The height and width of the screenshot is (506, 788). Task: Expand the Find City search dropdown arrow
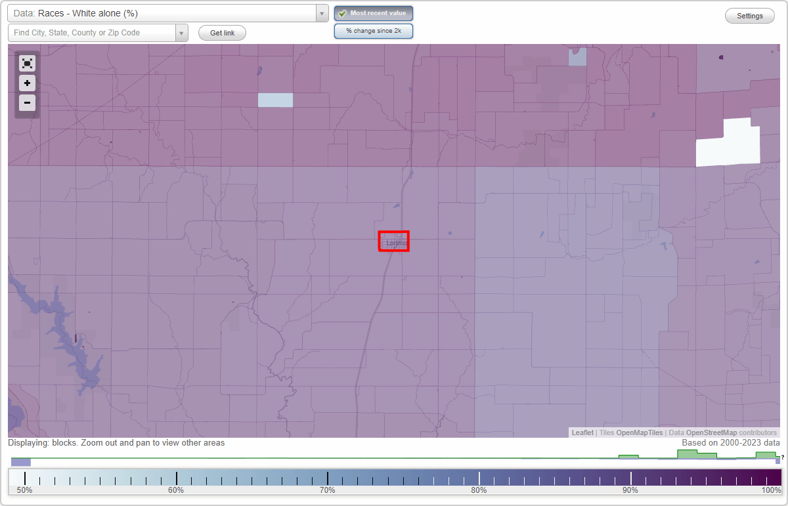point(182,33)
